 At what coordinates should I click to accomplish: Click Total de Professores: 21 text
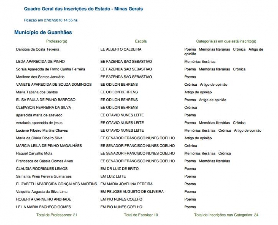[x=57, y=215]
